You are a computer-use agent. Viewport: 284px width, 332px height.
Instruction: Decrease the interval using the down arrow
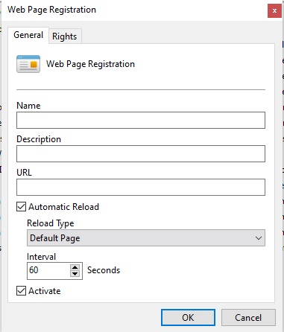(75, 274)
